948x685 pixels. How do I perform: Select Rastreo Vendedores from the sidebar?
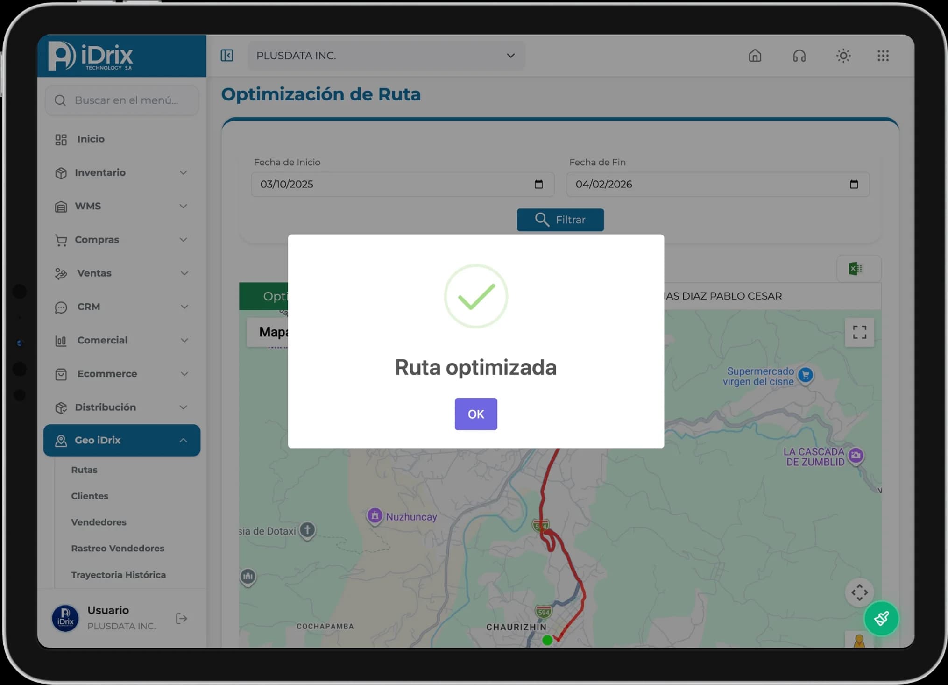point(118,548)
